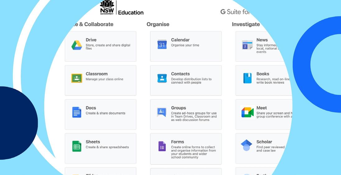Click 'Create & share documents' description

105,113
